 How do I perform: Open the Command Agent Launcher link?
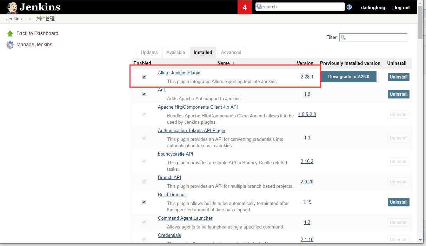click(x=185, y=218)
